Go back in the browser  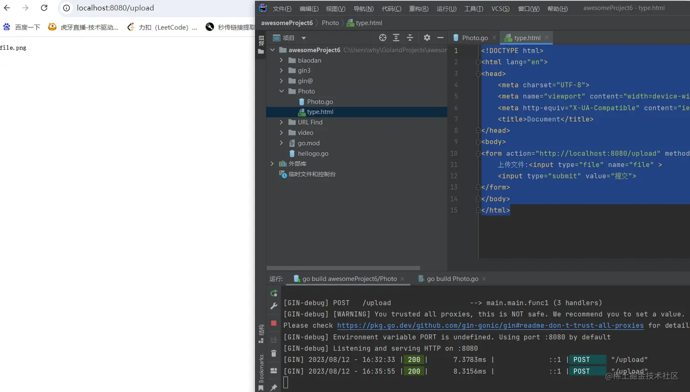[7, 8]
